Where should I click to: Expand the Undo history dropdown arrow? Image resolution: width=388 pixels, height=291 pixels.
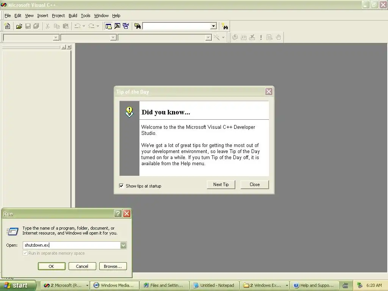[84, 26]
